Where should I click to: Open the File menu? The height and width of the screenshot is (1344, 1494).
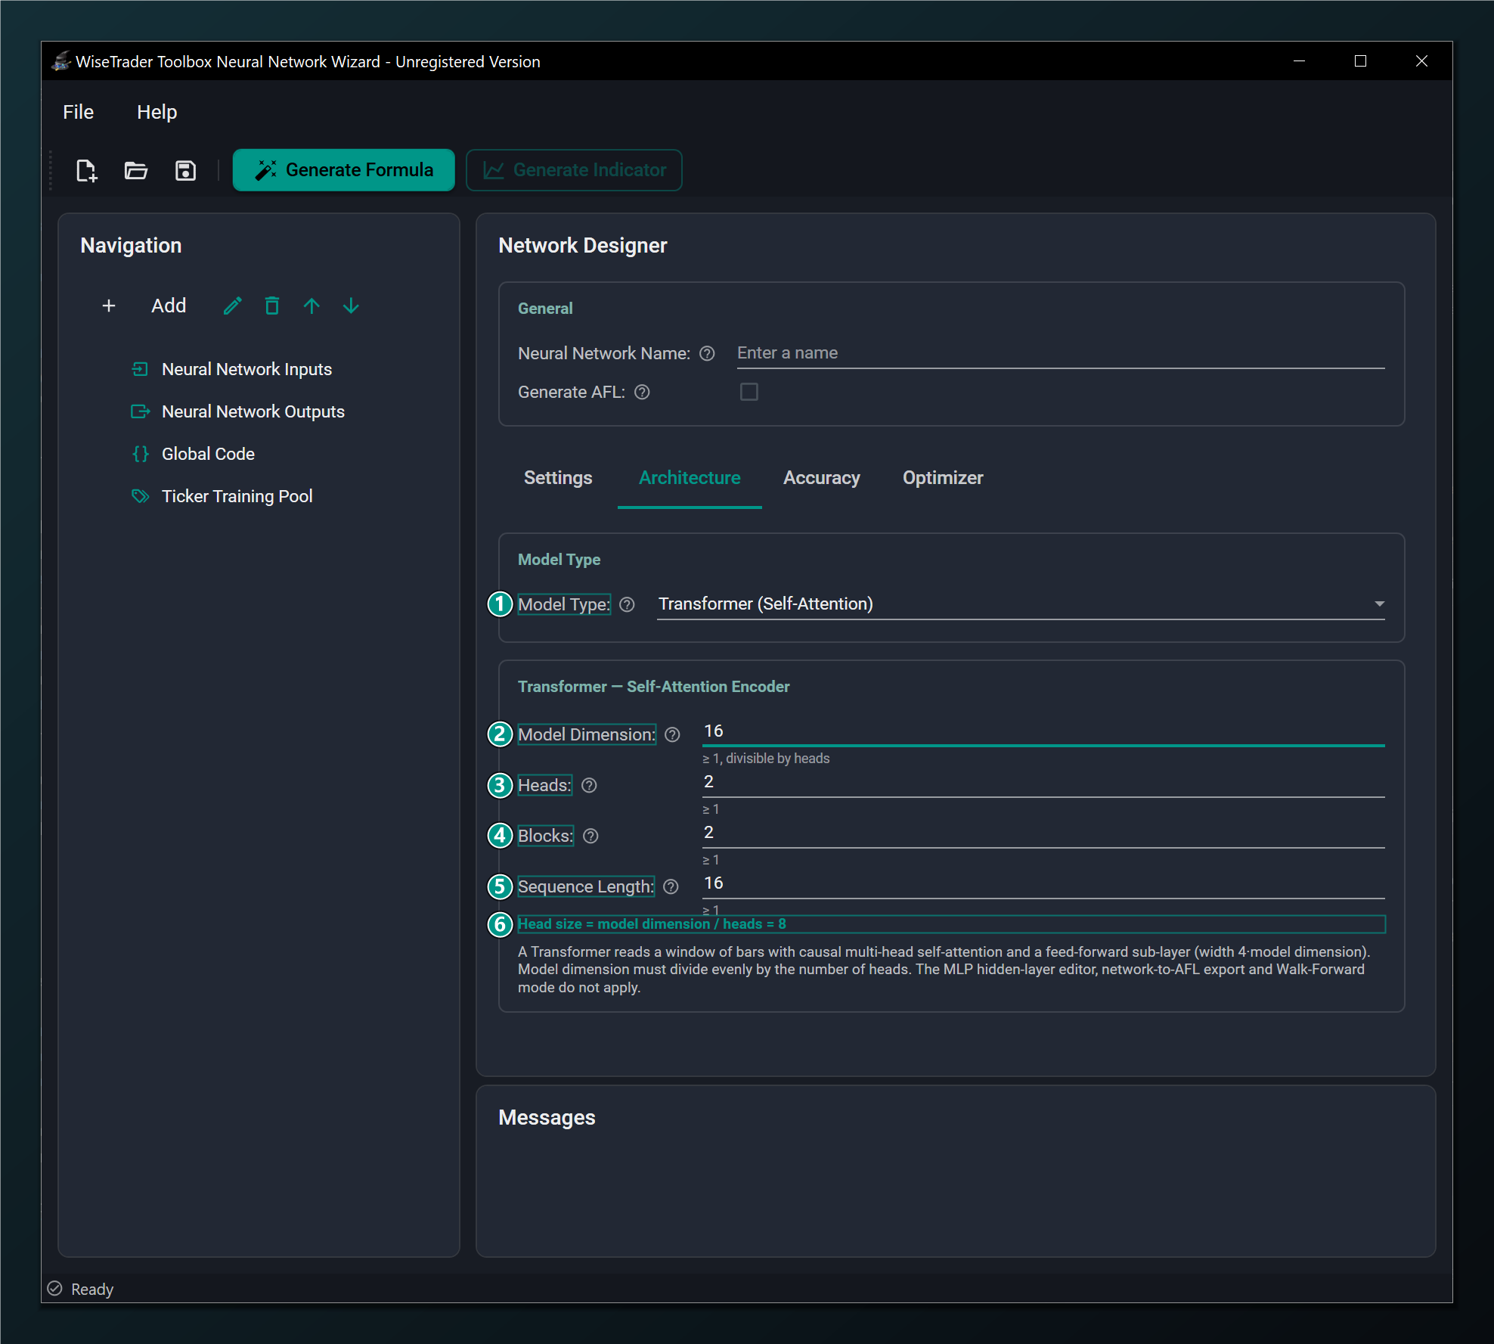(x=78, y=112)
